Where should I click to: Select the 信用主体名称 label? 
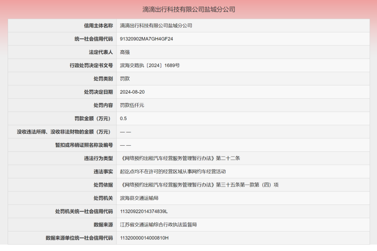pos(98,26)
